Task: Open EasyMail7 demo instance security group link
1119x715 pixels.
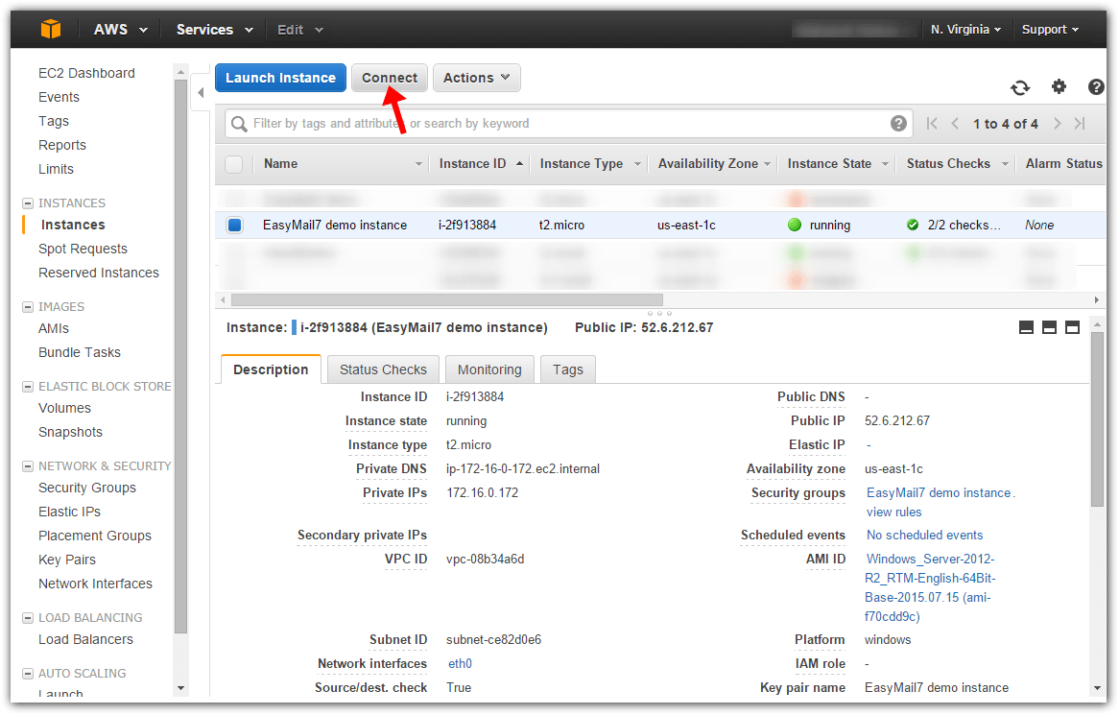Action: point(939,493)
